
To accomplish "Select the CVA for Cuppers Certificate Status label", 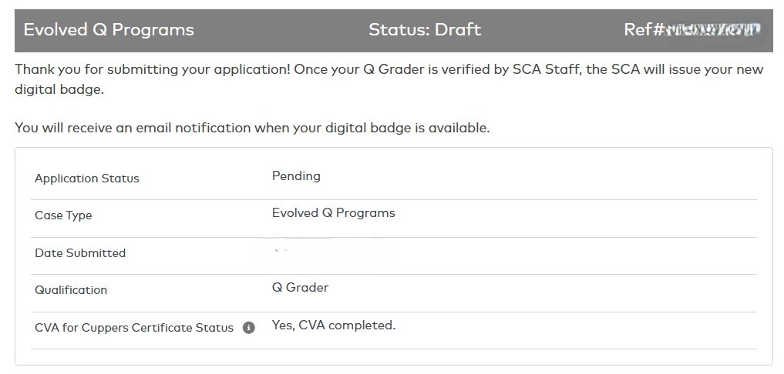I will click(x=134, y=328).
